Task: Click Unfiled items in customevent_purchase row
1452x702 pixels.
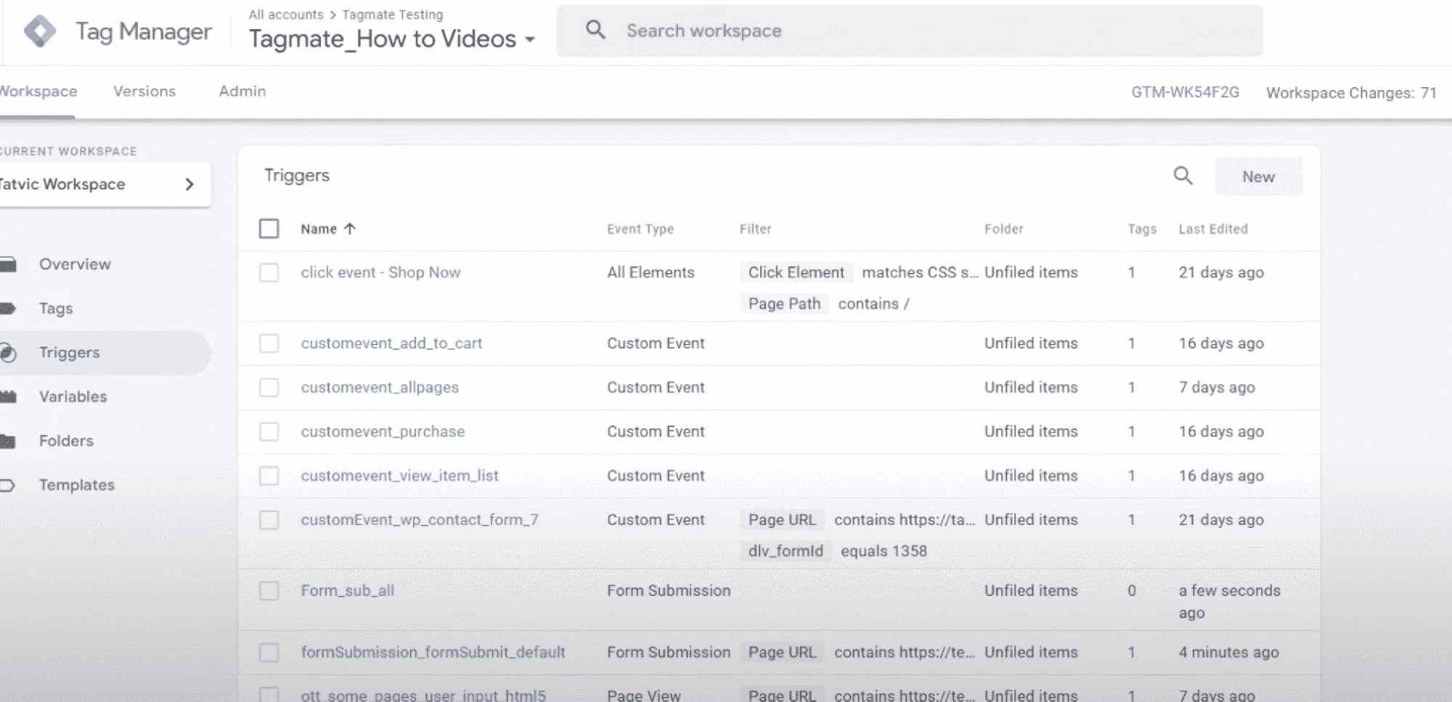Action: coord(1031,431)
